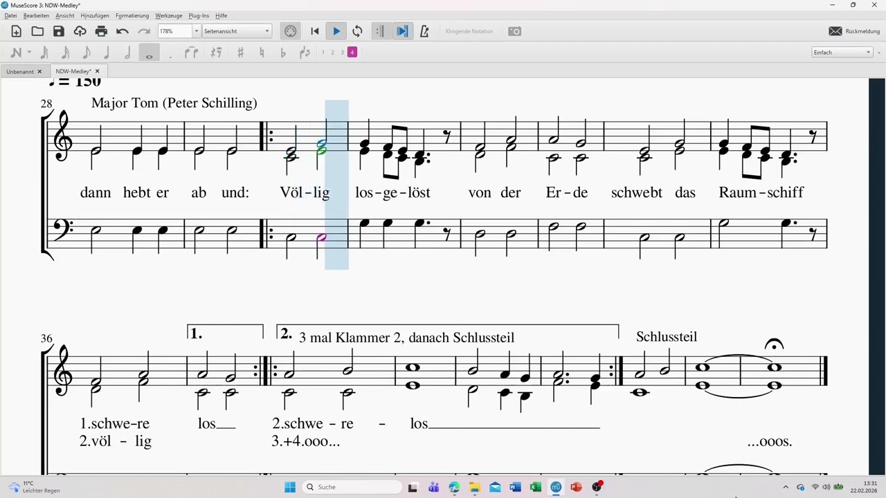Open the Formatierung menu
The height and width of the screenshot is (498, 886).
[x=132, y=15]
